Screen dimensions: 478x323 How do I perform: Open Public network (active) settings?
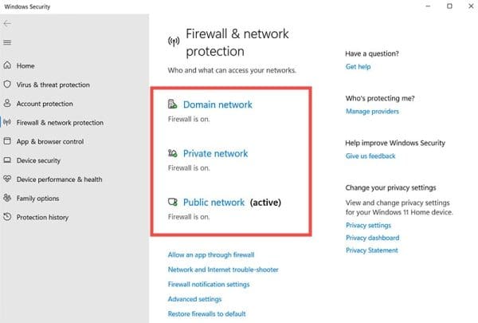(x=232, y=202)
